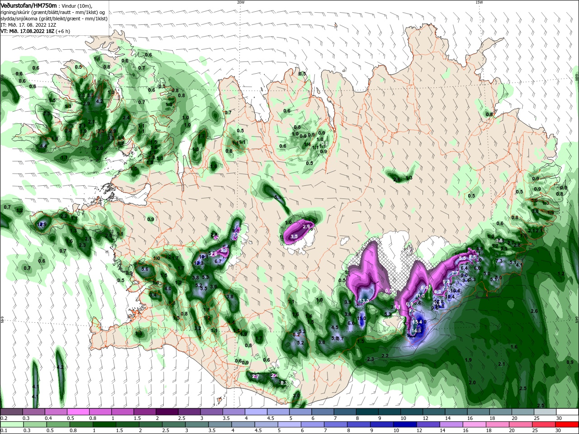Image resolution: width=579 pixels, height=434 pixels.
Task: Click the 5.6 precipitation value
Action: (x=145, y=269)
